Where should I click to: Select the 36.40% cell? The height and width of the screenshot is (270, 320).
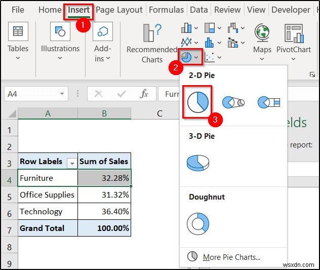[104, 211]
